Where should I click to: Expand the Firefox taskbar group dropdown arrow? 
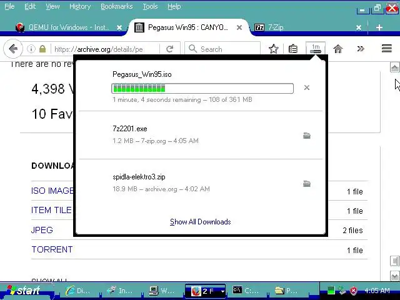click(222, 291)
